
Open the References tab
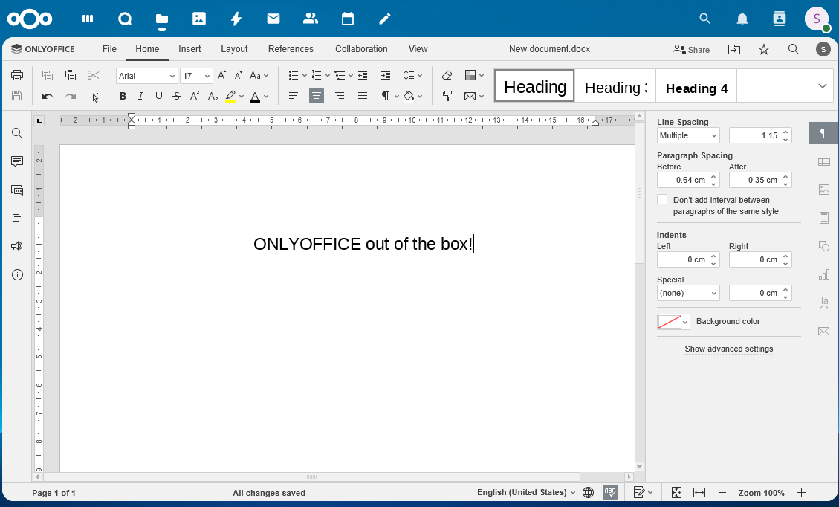[291, 49]
